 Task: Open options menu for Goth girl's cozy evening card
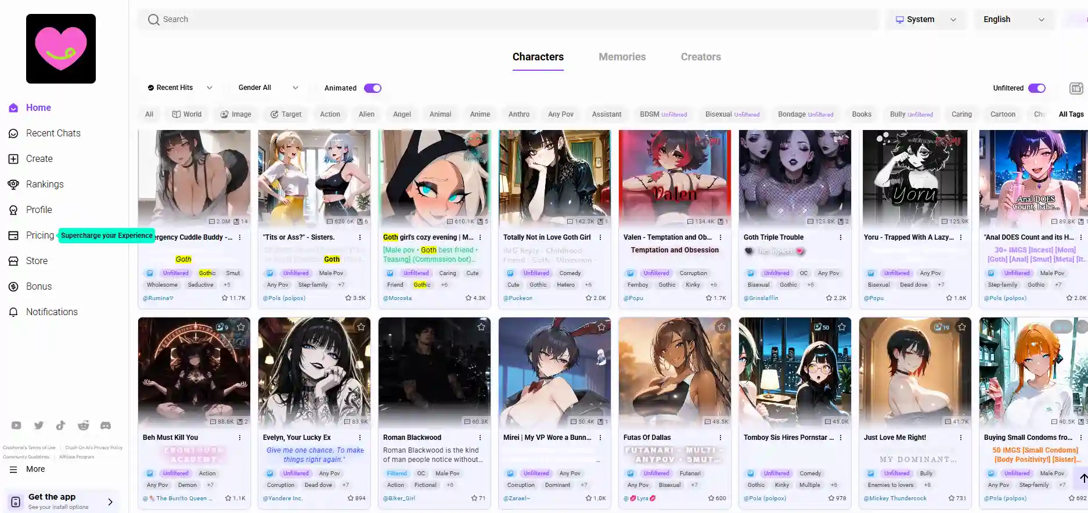pos(480,237)
